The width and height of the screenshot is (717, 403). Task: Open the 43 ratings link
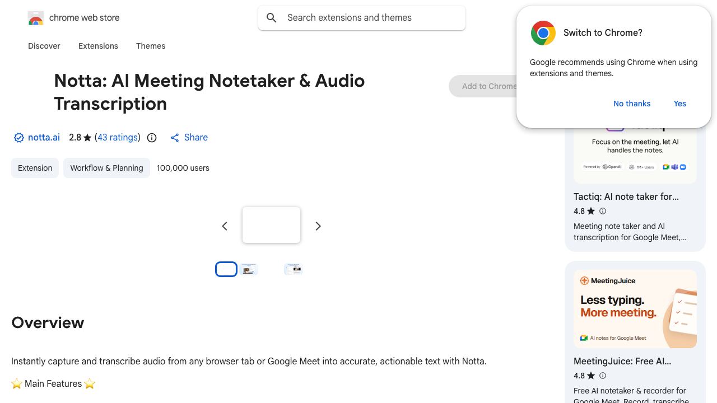[118, 137]
